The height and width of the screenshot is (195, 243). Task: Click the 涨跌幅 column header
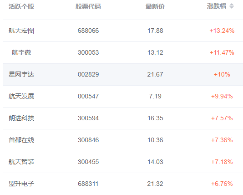coord(217,6)
